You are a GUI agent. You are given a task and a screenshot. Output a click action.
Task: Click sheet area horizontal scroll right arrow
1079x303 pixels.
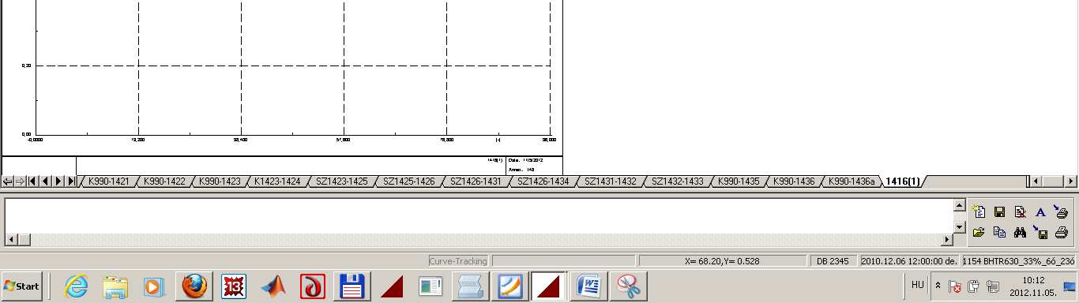1071,181
